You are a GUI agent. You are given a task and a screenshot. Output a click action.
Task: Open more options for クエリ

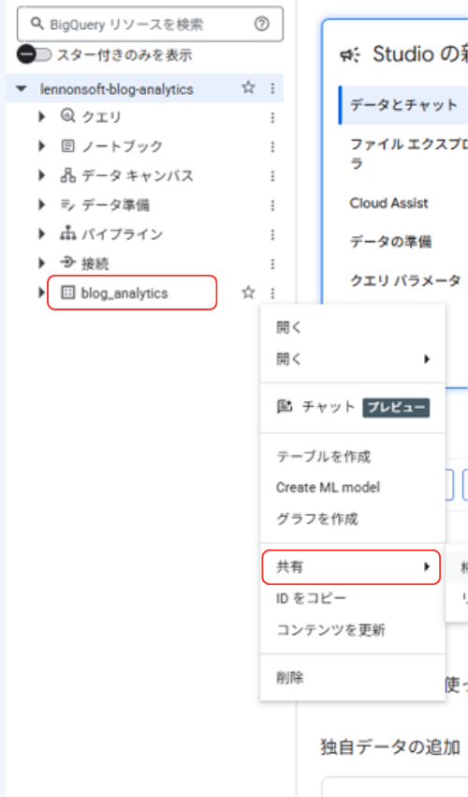pos(272,117)
